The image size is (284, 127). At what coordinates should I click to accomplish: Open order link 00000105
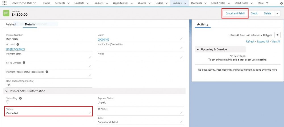[103, 40]
